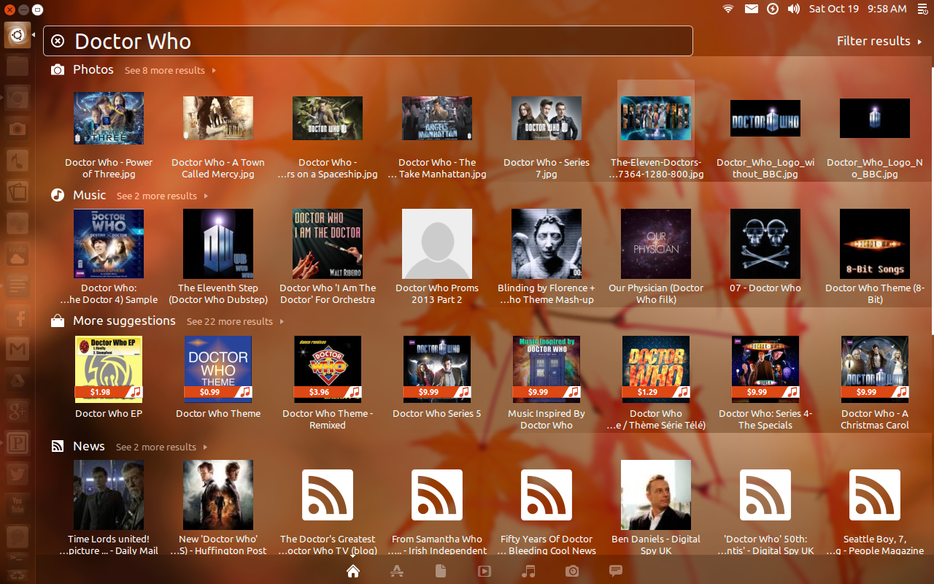Screen dimensions: 934x584
Task: Expand See 2 more results for News
Action: point(161,447)
